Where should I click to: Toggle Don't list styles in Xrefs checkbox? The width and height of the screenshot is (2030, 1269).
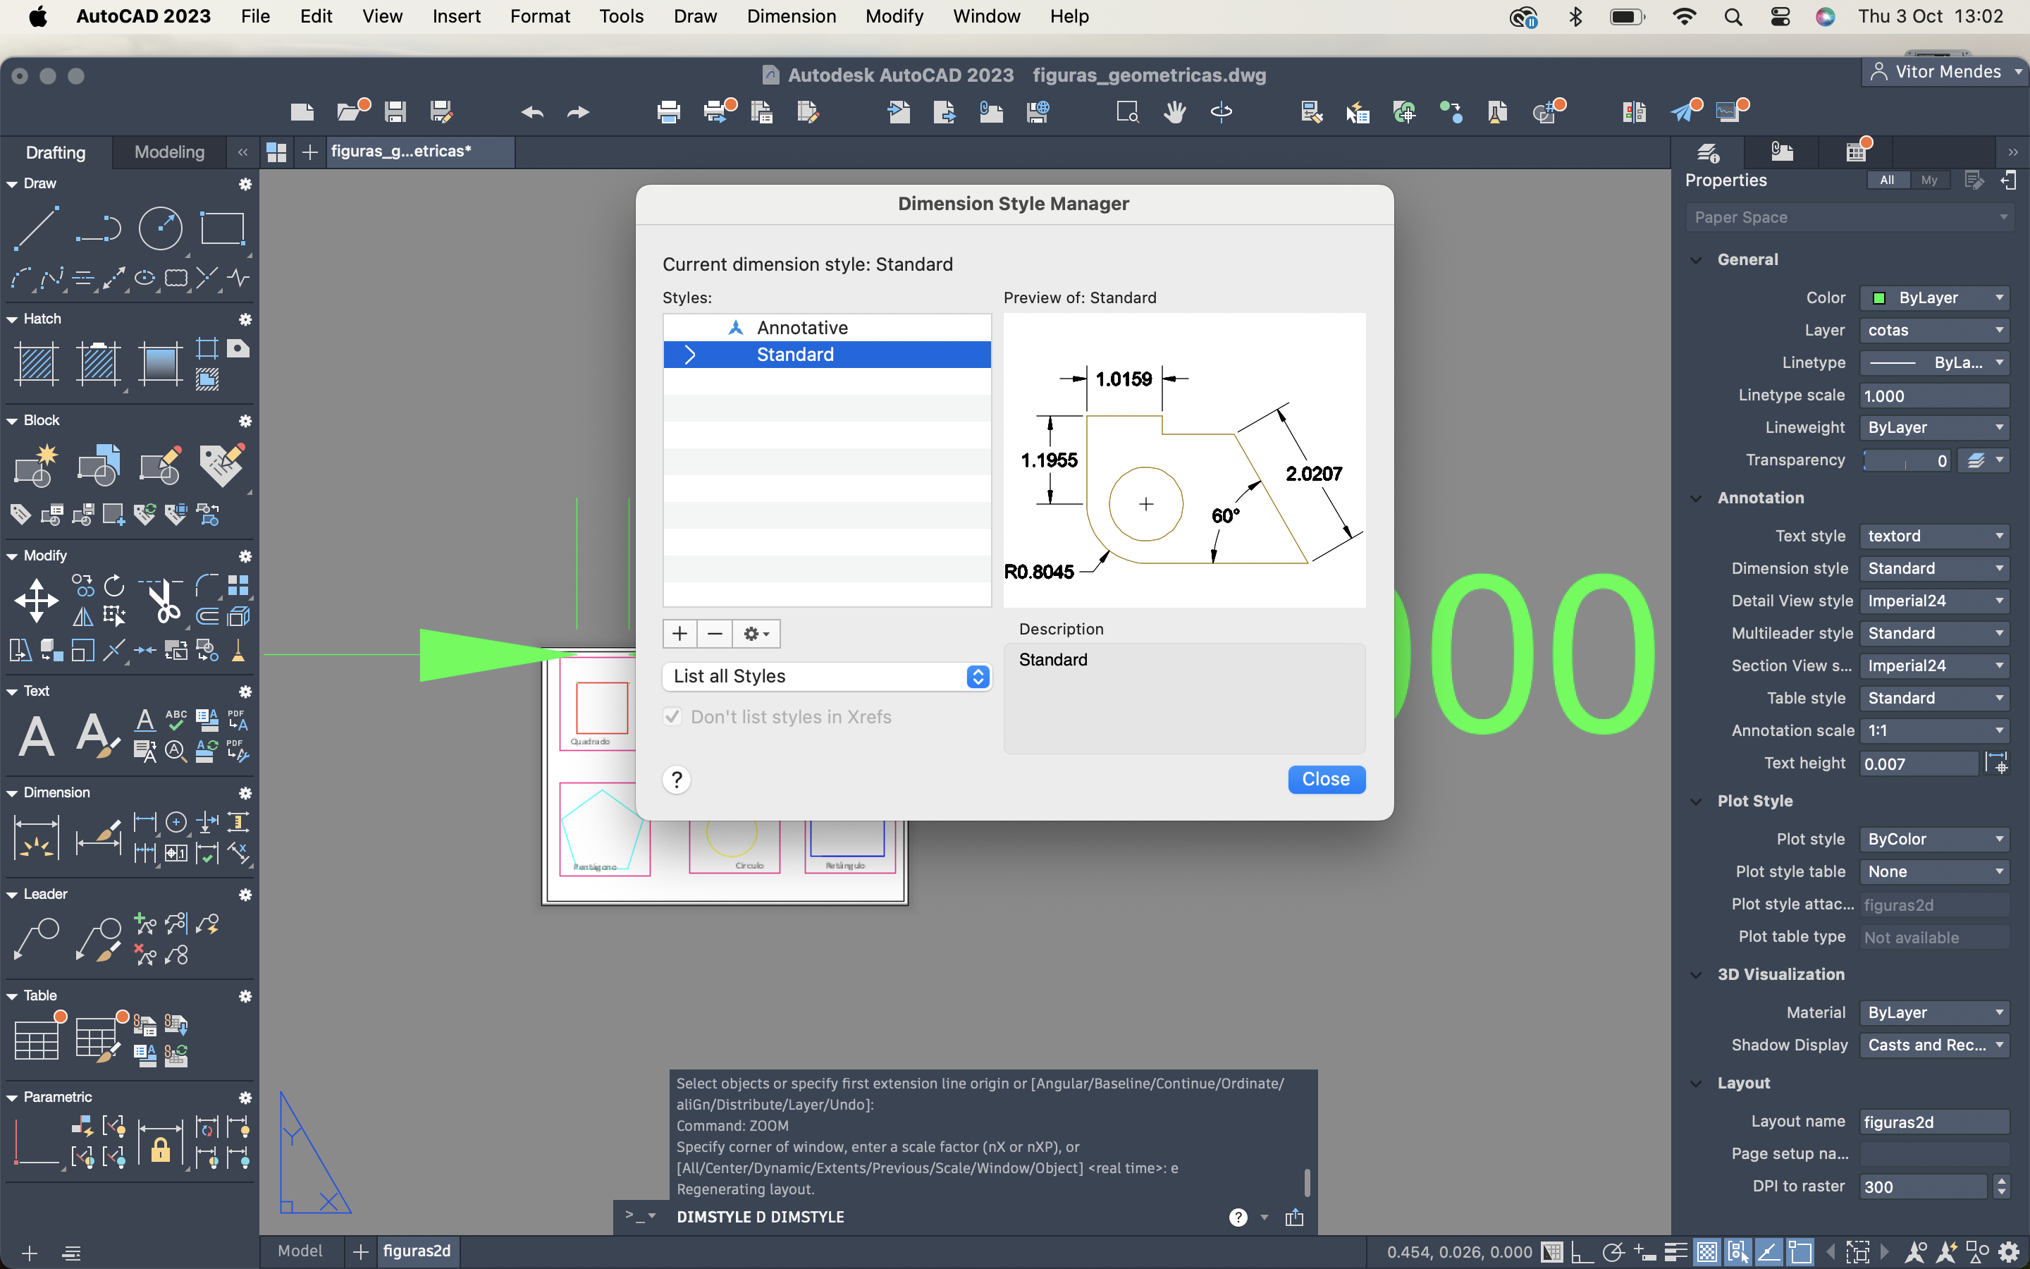pos(672,717)
